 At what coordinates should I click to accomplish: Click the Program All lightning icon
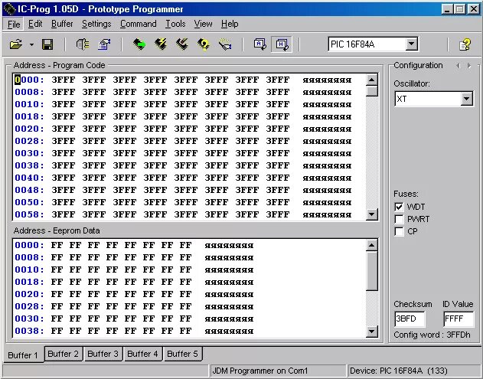pyautogui.click(x=161, y=44)
